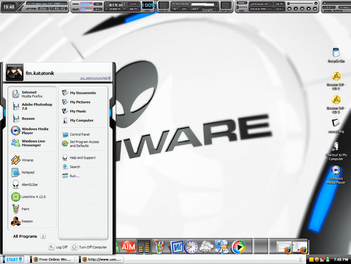This screenshot has width=351, height=264.
Task: Click the 19:48 clock widget
Action: 9,7
